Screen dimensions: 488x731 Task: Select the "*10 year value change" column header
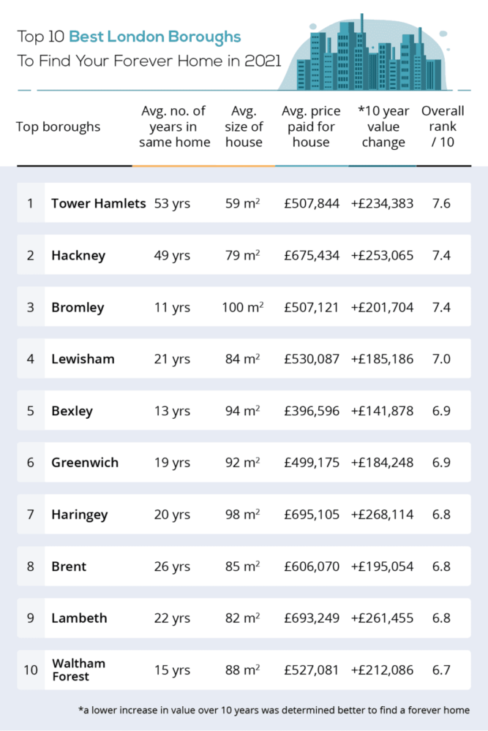383,126
